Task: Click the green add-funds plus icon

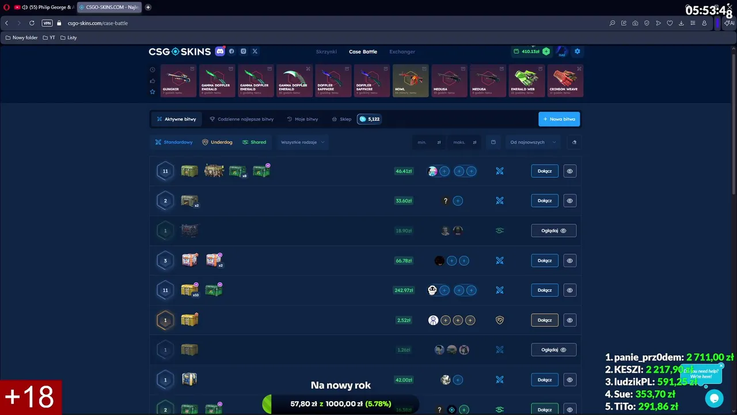Action: pyautogui.click(x=546, y=51)
